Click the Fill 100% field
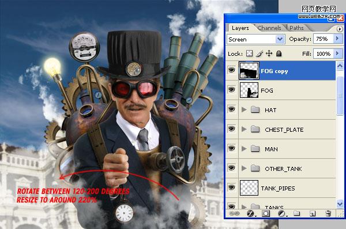346x229 pixels. point(324,54)
